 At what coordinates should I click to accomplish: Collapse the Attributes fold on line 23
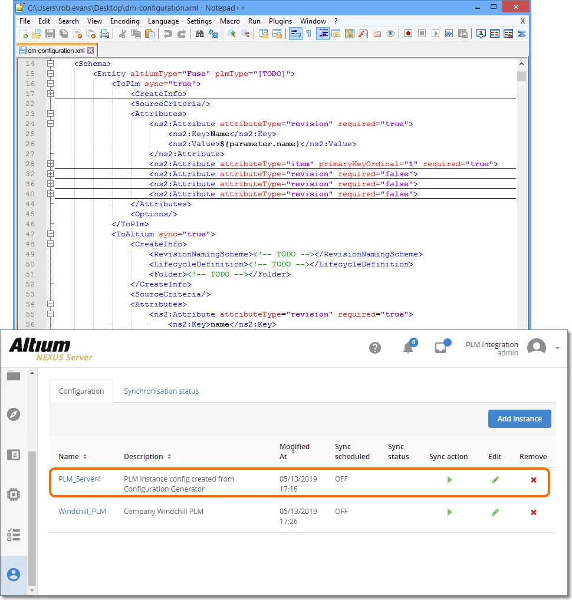click(51, 114)
